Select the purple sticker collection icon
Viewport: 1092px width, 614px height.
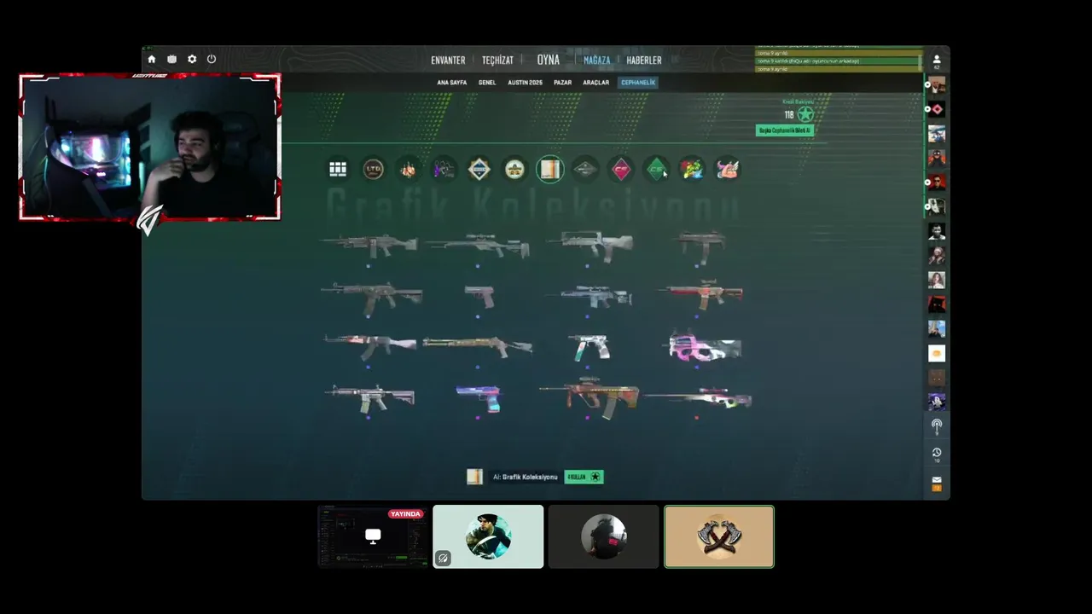click(444, 169)
